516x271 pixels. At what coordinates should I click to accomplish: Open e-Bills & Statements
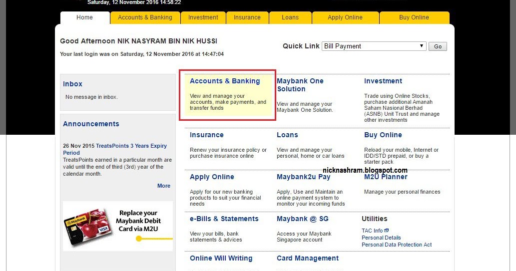[x=224, y=219]
